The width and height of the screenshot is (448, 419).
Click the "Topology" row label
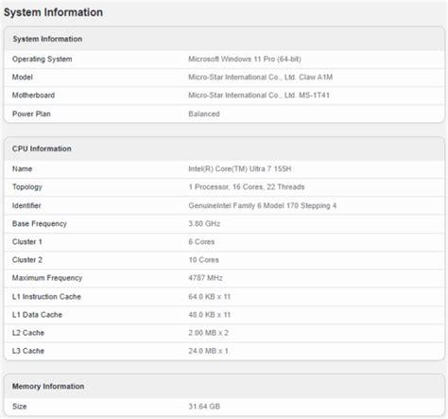[27, 187]
